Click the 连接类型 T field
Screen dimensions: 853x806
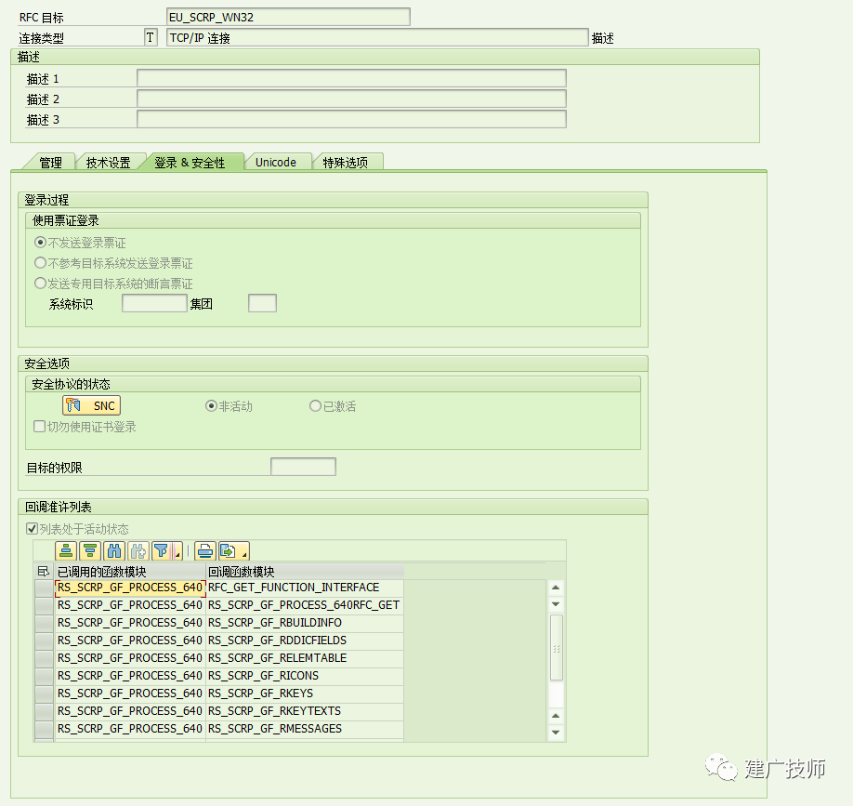click(151, 37)
